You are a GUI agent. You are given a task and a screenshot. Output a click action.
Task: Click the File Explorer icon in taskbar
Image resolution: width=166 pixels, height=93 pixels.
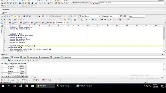click(33, 86)
